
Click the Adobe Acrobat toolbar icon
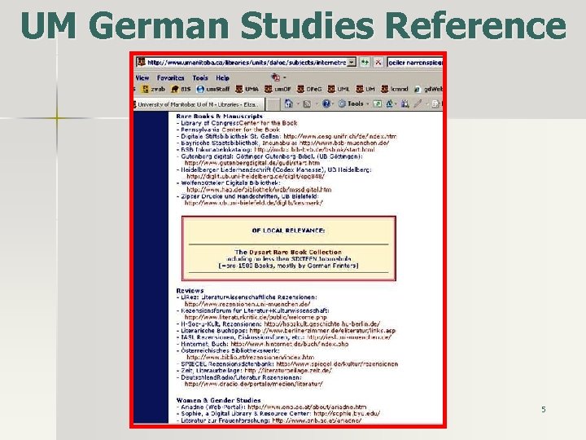276,77
